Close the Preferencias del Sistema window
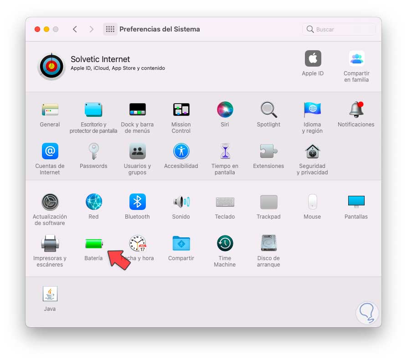 pos(37,29)
